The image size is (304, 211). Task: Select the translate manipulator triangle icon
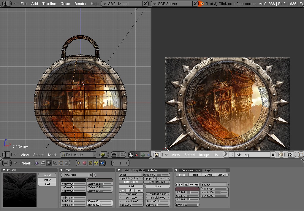point(137,155)
